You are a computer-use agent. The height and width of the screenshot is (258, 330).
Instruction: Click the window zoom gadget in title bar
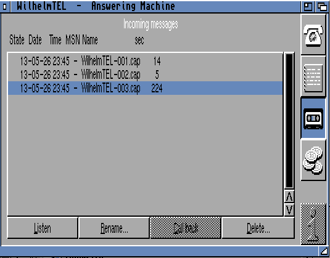[x=308, y=7]
